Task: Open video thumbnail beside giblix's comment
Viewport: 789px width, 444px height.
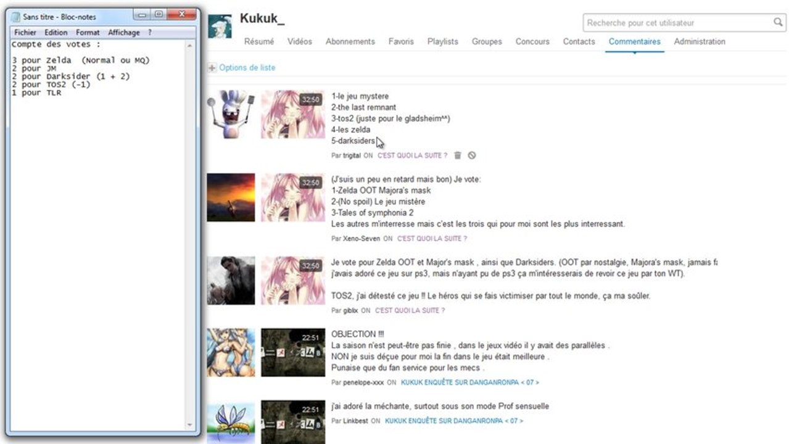Action: click(293, 281)
